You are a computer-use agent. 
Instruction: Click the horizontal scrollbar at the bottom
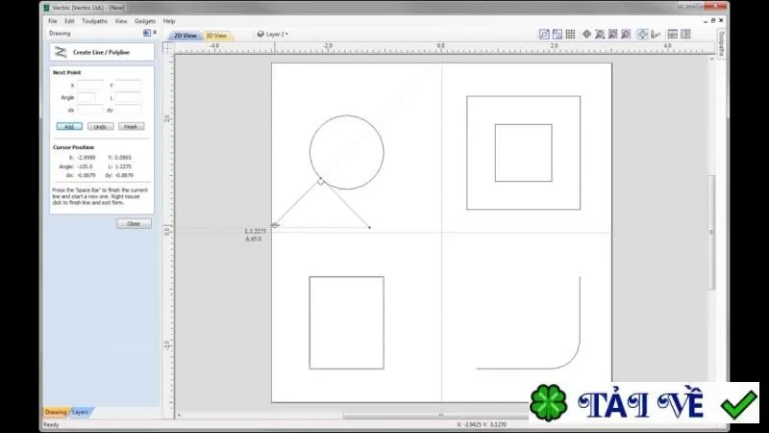tap(436, 416)
